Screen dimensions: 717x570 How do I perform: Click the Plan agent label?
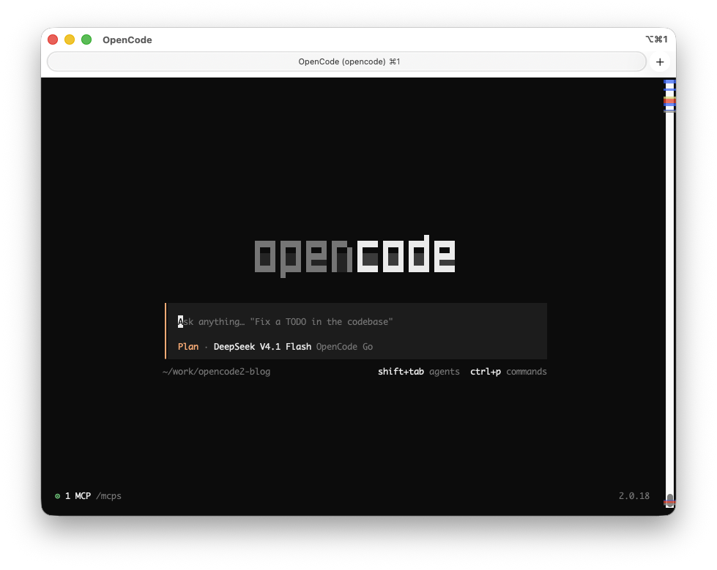click(188, 347)
